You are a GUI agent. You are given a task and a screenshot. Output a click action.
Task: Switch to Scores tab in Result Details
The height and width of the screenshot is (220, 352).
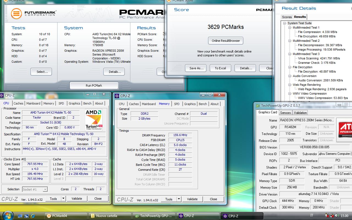[287, 17]
